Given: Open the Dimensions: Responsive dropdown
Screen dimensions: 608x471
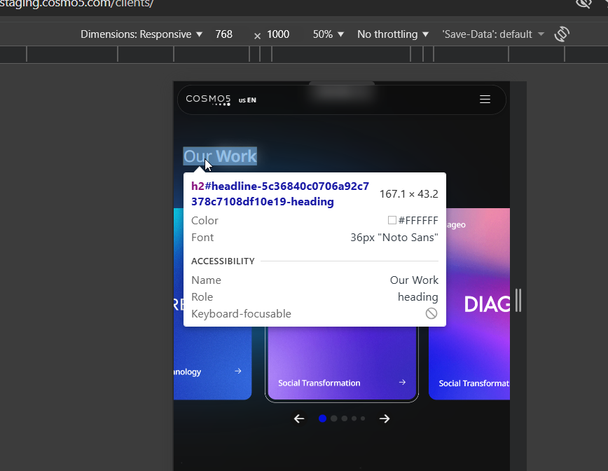Looking at the screenshot, I should pyautogui.click(x=141, y=34).
